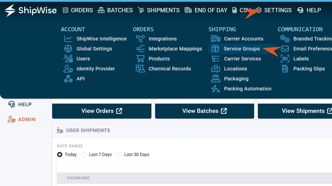Click the End of Day truck icon
This screenshot has height=186, width=332.
pos(188,10)
